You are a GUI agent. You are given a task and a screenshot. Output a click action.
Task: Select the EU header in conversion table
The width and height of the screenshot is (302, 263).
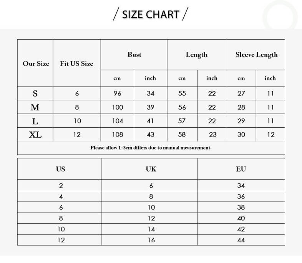tap(241, 169)
